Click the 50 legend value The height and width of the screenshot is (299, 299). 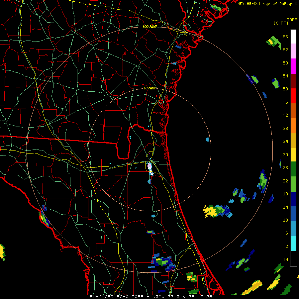285,89
